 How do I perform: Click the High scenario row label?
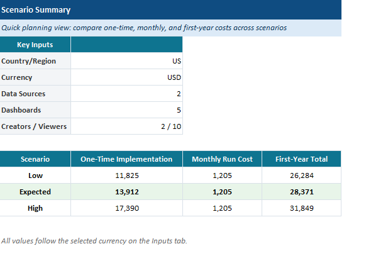pos(35,208)
